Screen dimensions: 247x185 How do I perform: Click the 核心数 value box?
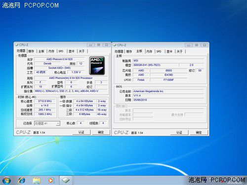click(x=81, y=123)
